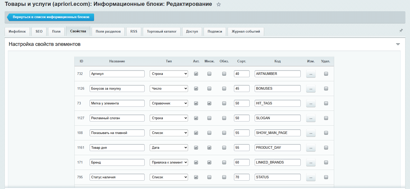Edit the Бренд name field
The width and height of the screenshot is (410, 189).
click(117, 162)
